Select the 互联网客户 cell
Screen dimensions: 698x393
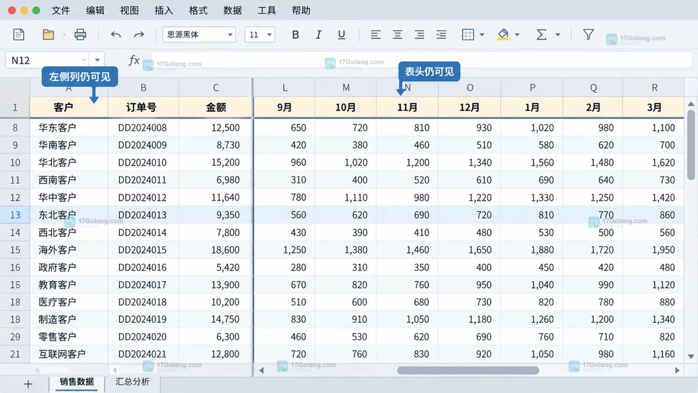pyautogui.click(x=69, y=354)
